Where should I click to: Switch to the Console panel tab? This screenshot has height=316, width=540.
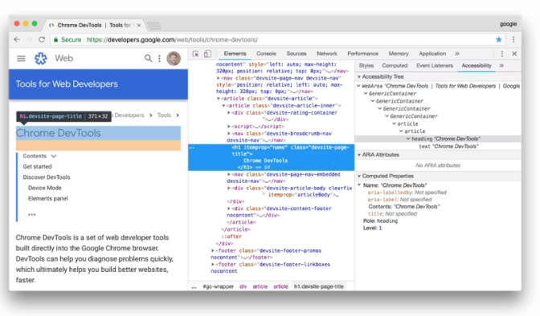[x=266, y=54]
